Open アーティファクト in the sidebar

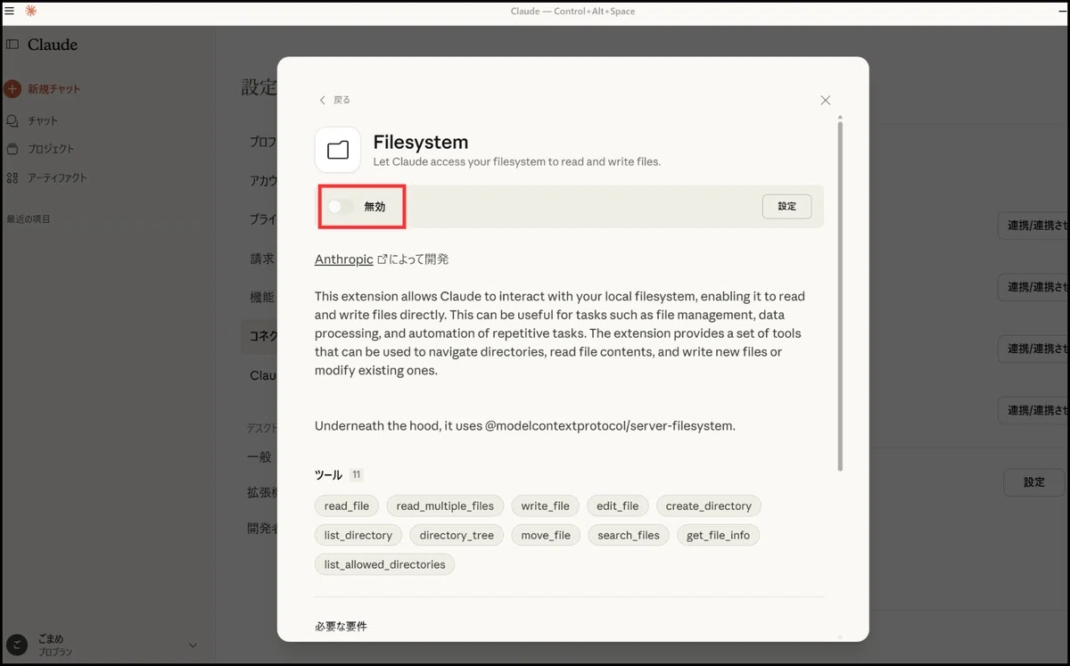tap(58, 177)
